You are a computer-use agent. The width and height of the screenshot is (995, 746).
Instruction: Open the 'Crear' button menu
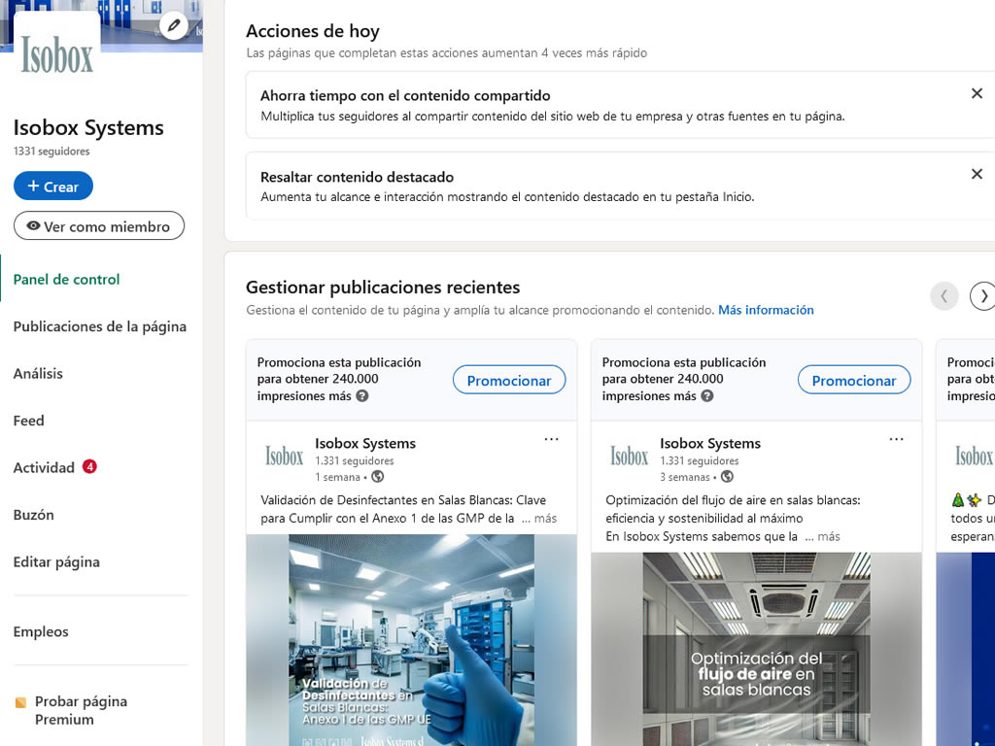(x=53, y=186)
